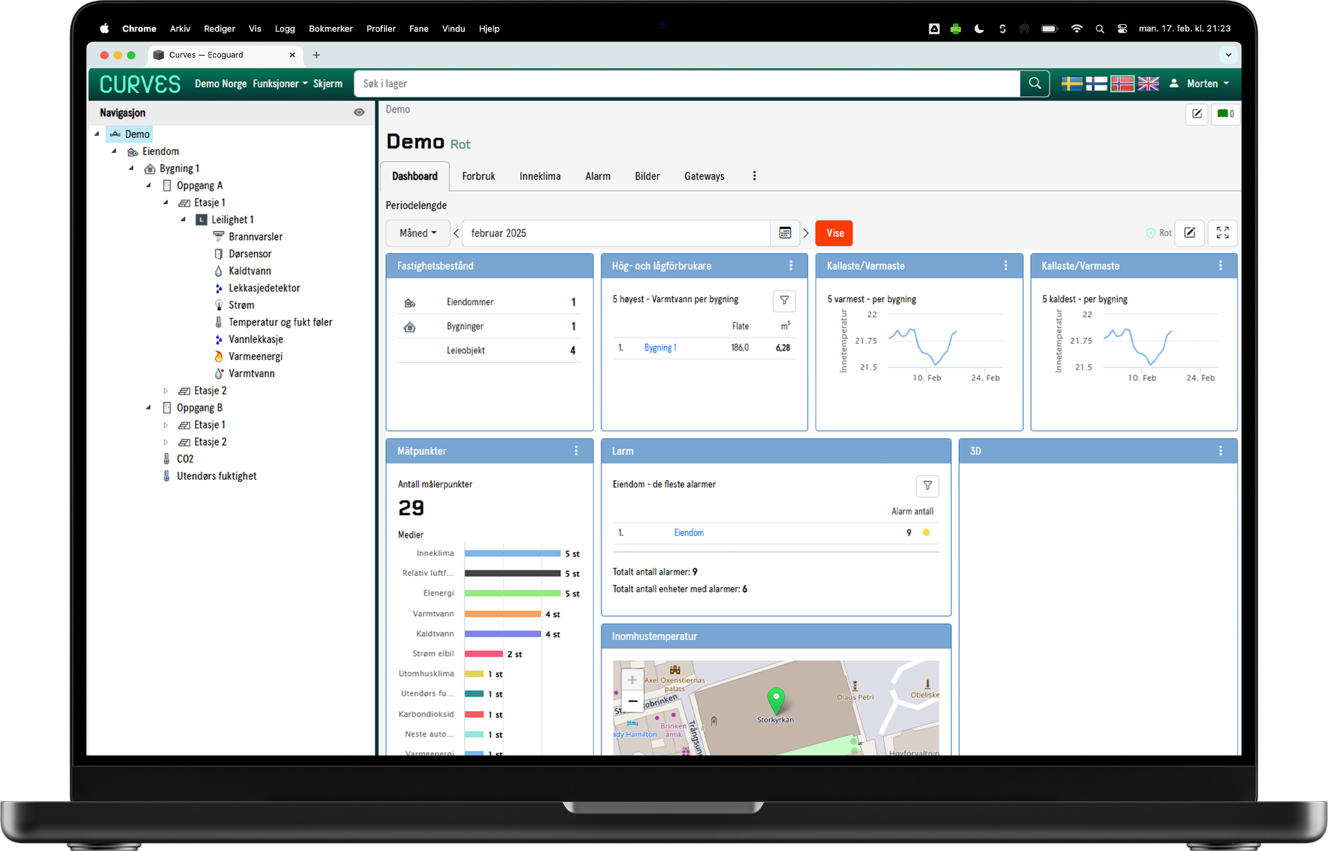Click the pencil edit icon beside Rot shield
The width and height of the screenshot is (1328, 851).
point(1190,233)
